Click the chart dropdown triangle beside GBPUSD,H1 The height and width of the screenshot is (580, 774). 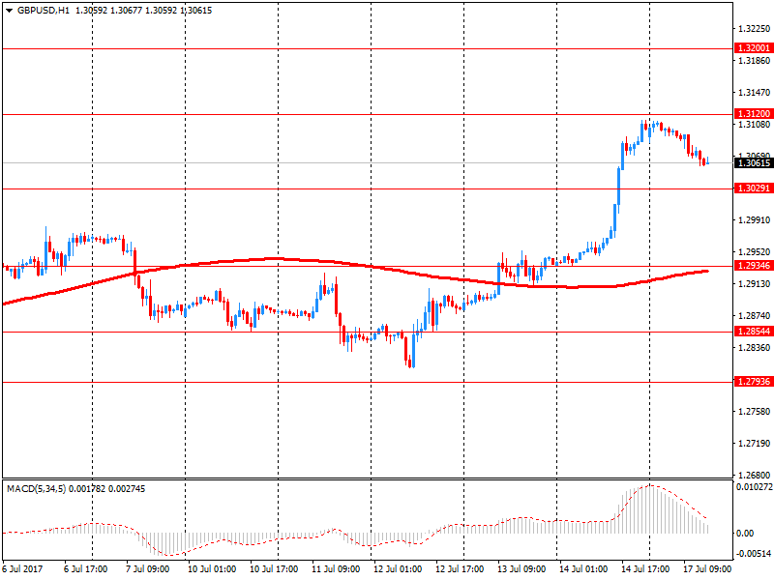[x=9, y=11]
